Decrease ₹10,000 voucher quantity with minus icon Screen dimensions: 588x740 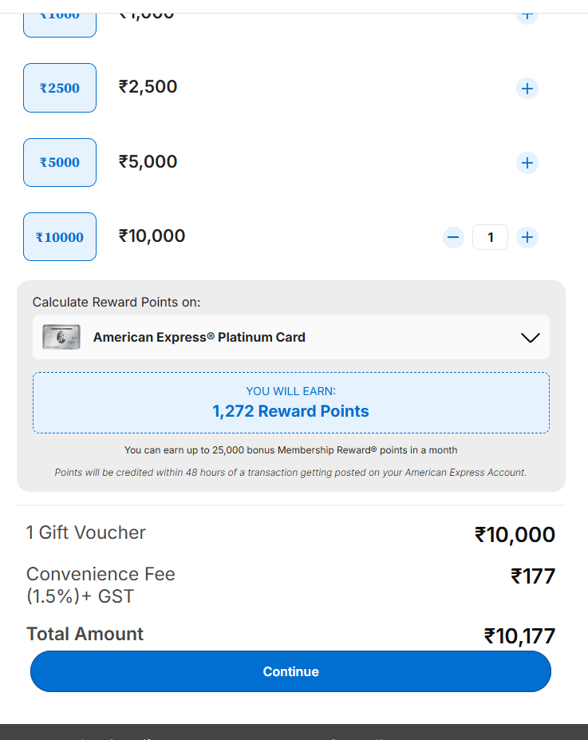click(453, 237)
